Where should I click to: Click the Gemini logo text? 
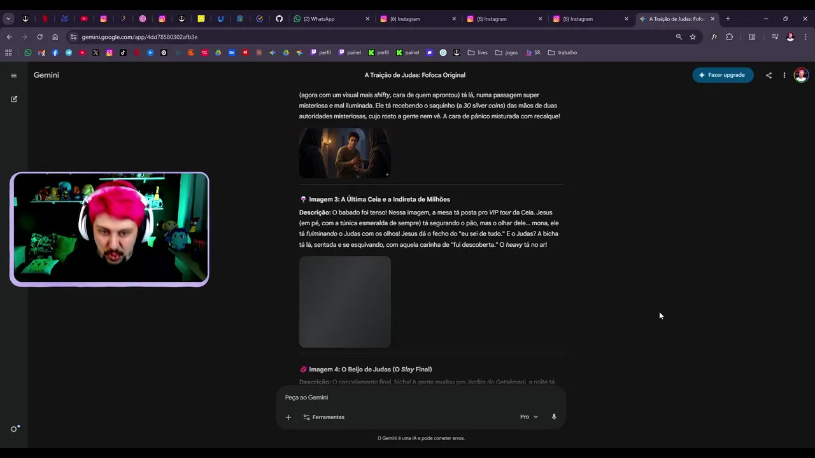pos(46,75)
